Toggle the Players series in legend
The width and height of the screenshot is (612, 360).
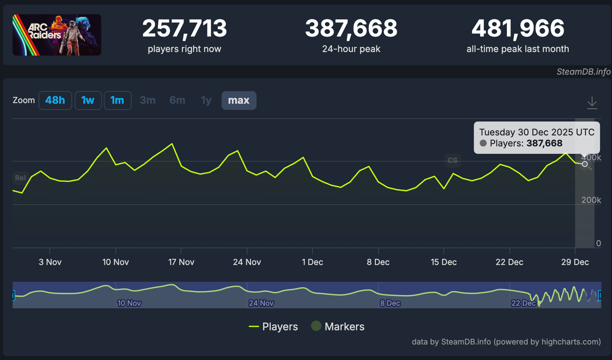pos(273,327)
